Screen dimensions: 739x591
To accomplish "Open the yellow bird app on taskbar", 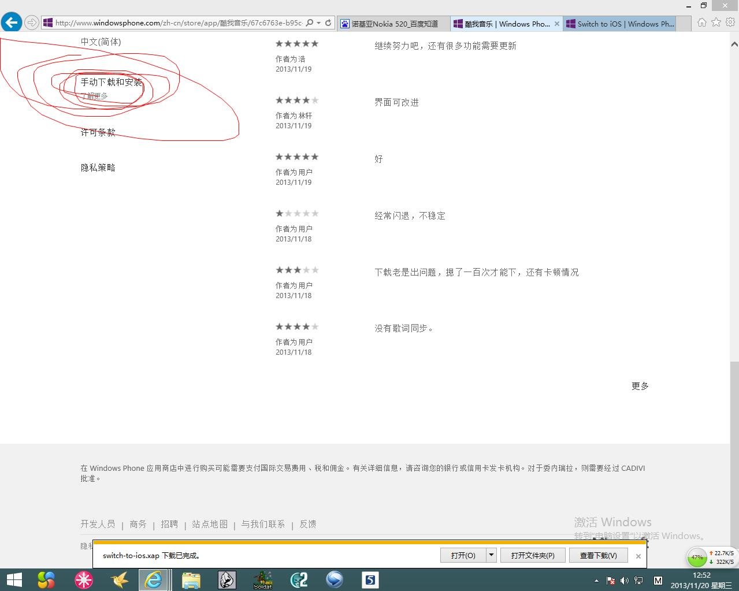I will (120, 580).
